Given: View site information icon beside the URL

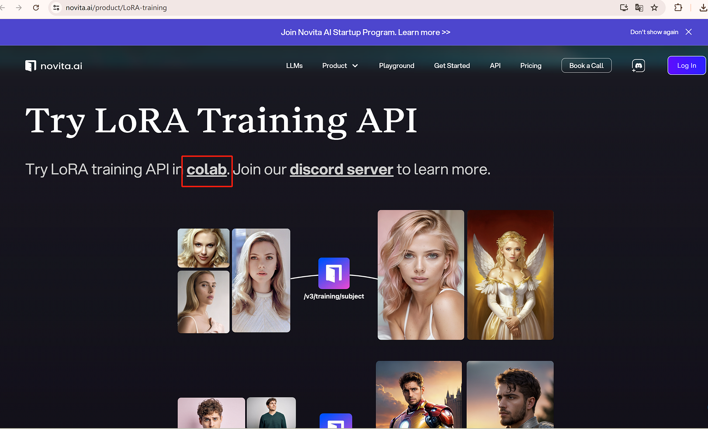Looking at the screenshot, I should click(56, 8).
